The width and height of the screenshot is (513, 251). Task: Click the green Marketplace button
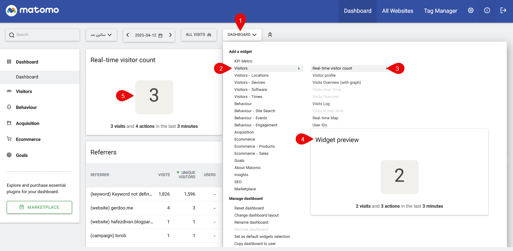(39, 207)
